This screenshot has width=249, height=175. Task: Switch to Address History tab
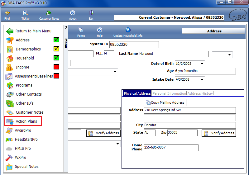[x=200, y=93]
